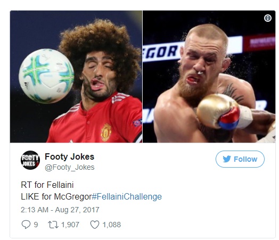279x240 pixels.
Task: Click the Footy Jokes display name
Action: point(70,157)
